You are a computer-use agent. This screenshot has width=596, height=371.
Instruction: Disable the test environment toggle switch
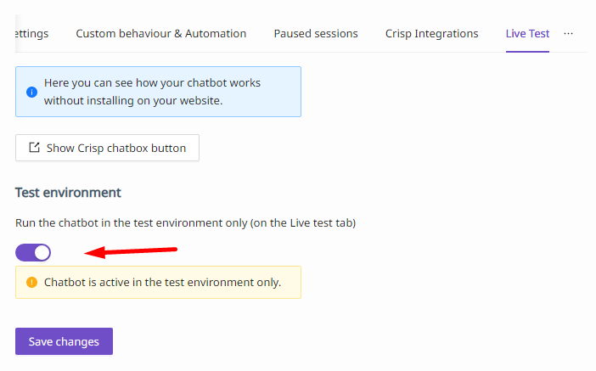coord(33,252)
